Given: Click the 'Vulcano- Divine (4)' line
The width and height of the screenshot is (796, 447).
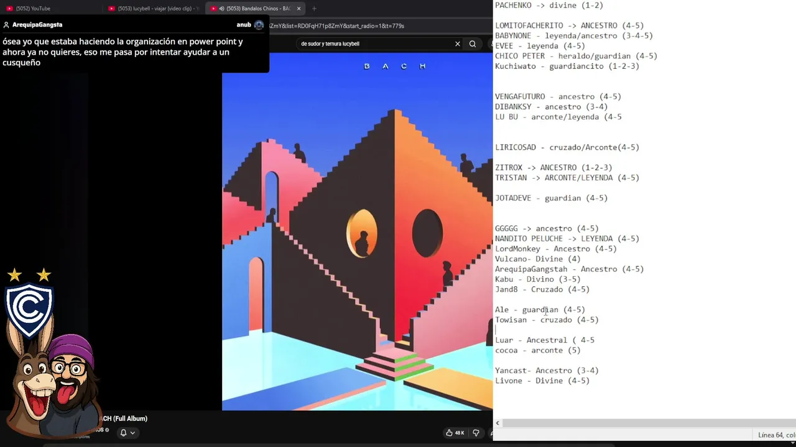Looking at the screenshot, I should coord(538,259).
